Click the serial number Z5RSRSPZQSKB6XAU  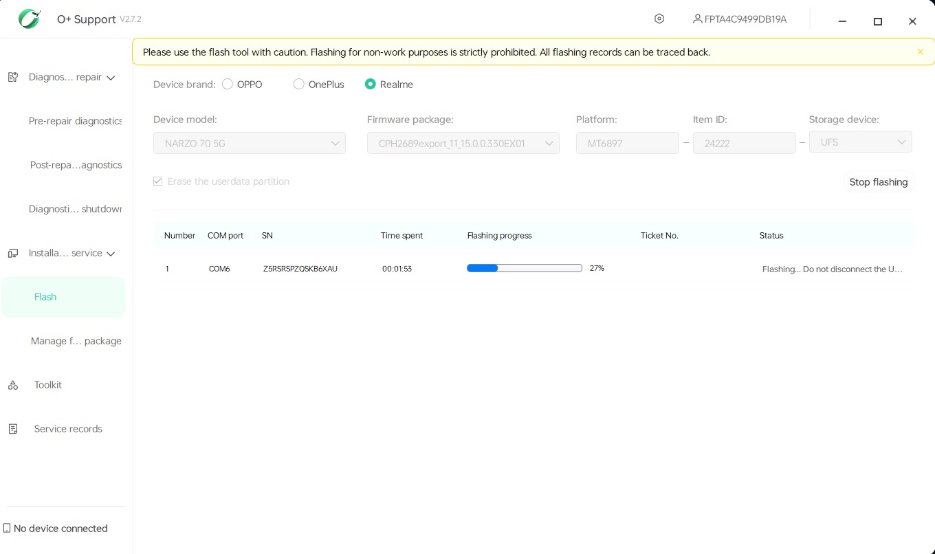point(300,269)
